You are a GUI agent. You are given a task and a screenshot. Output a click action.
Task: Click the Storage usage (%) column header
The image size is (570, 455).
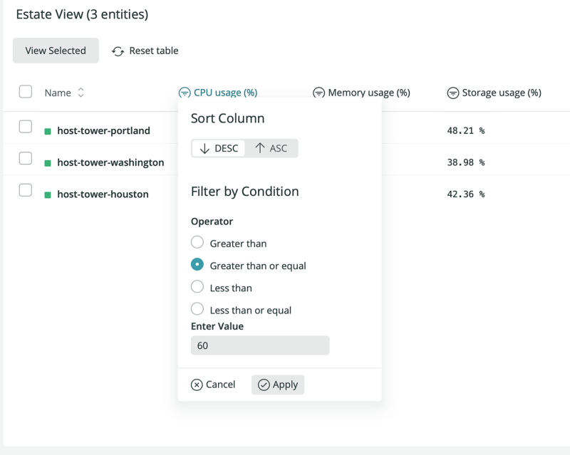click(x=502, y=93)
